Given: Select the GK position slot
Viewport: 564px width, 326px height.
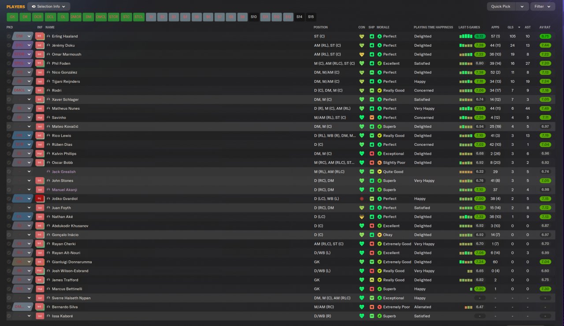Looking at the screenshot, I should point(12,17).
